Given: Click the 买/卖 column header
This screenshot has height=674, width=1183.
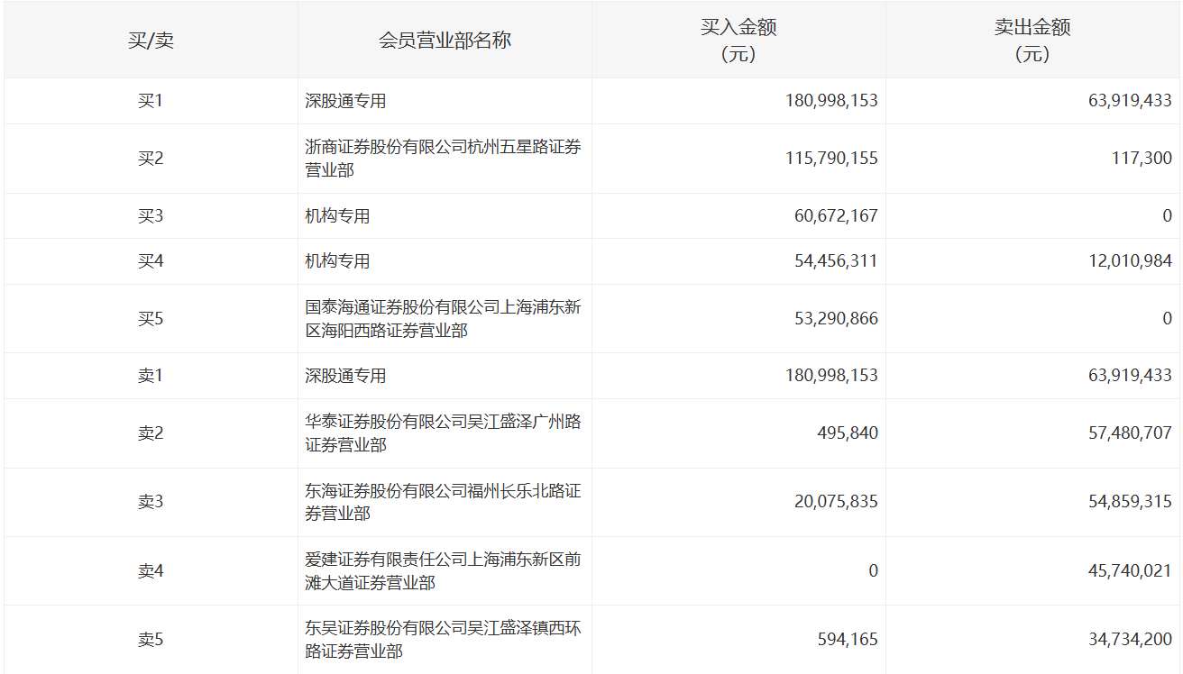Looking at the screenshot, I should tap(151, 41).
